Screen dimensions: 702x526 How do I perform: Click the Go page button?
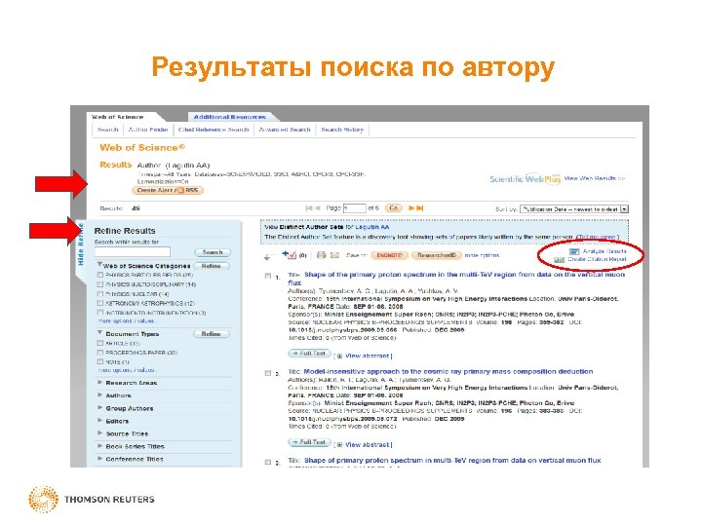click(394, 208)
